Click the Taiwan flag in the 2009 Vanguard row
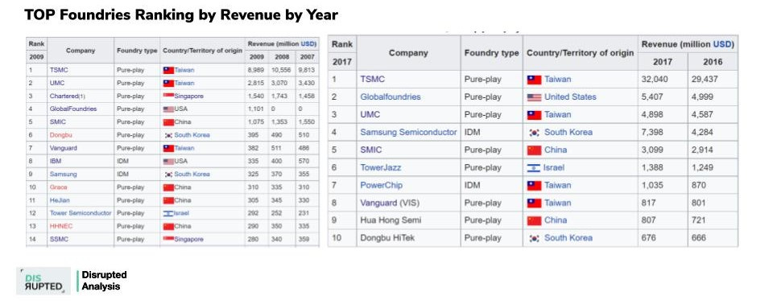The image size is (773, 304). pyautogui.click(x=168, y=148)
